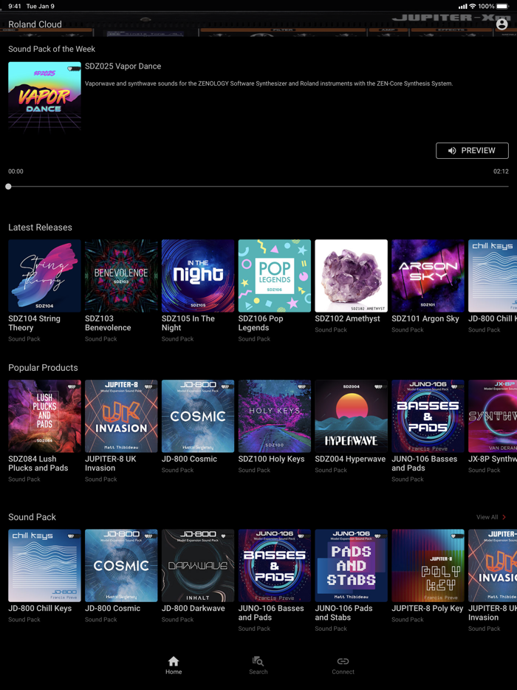Screen dimensions: 517x690
Task: Select 'SDZ102 Amethyst' title text
Action: pyautogui.click(x=347, y=318)
